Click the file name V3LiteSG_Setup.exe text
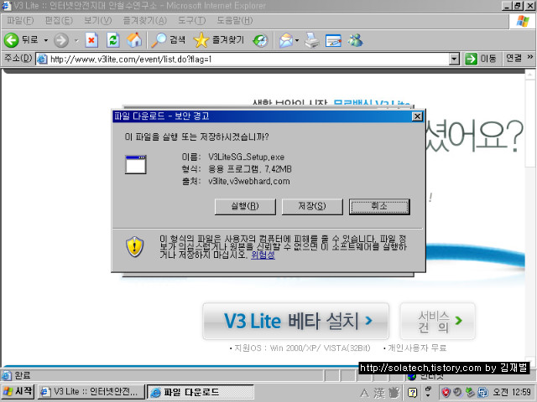Image resolution: width=537 pixels, height=402 pixels. tap(246, 157)
